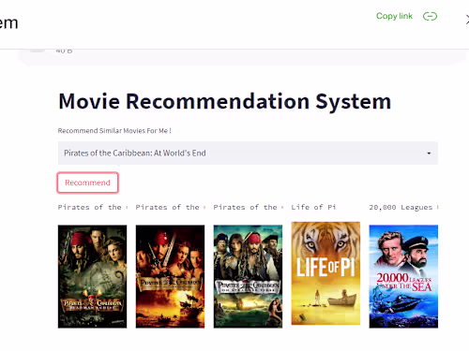Select the Life of Pi poster
469x351 pixels.
click(x=325, y=273)
